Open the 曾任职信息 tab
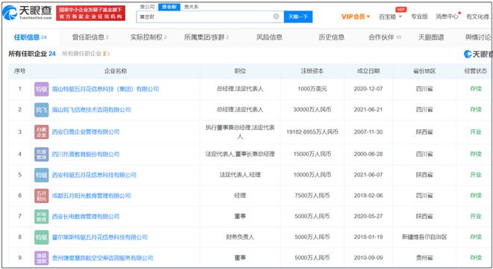 click(90, 37)
